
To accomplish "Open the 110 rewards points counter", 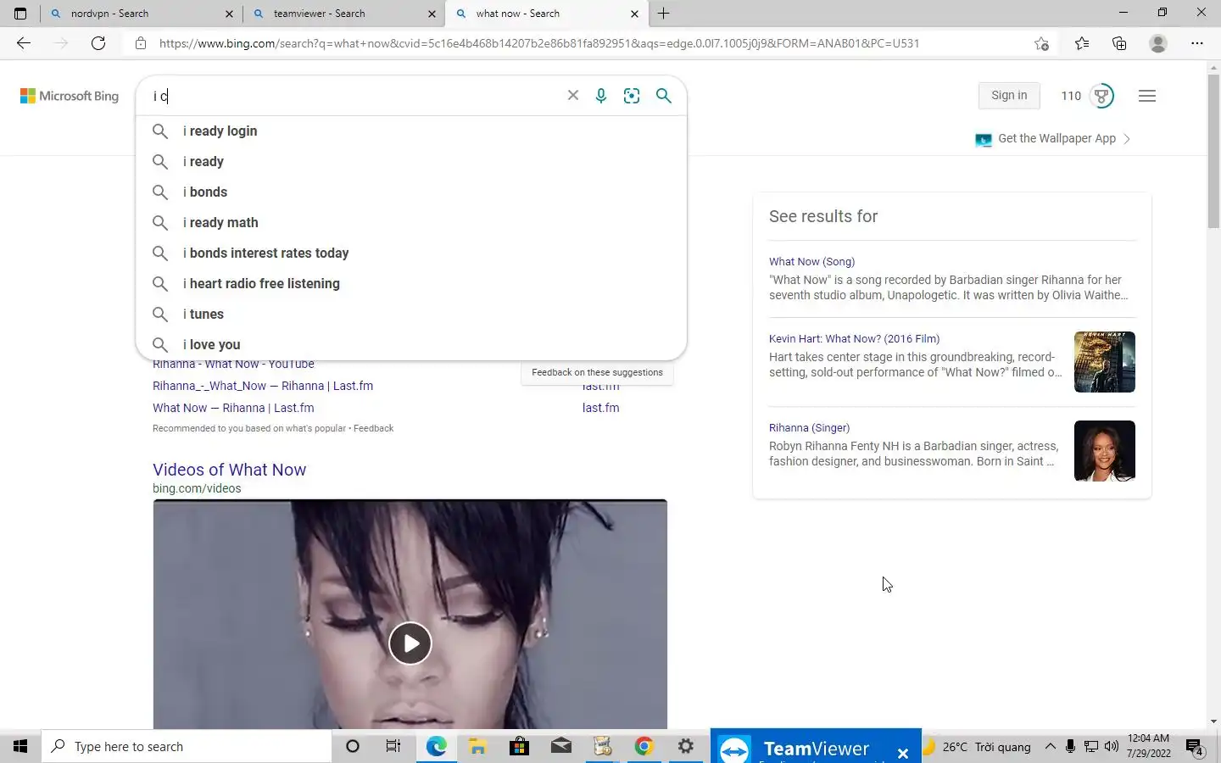I will tap(1071, 96).
